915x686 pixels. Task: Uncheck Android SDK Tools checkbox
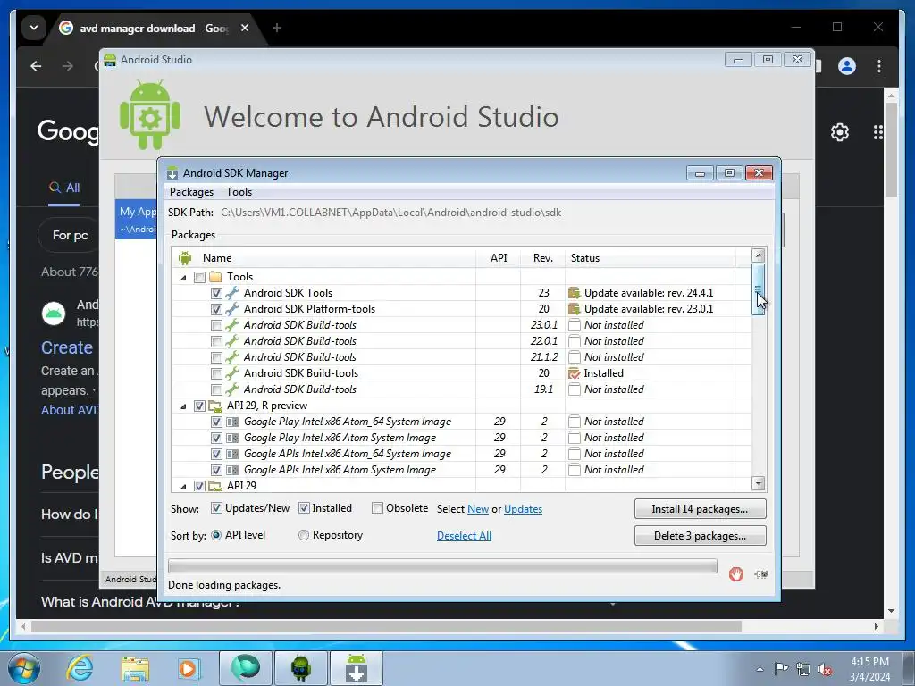[216, 293]
